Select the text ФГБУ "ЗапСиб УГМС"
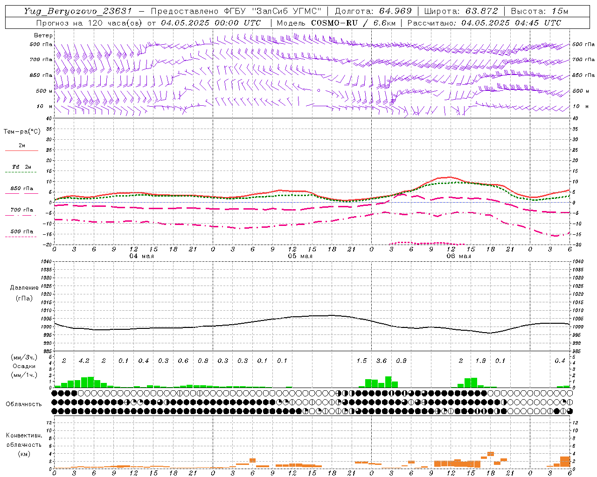This screenshot has width=597, height=477. (x=272, y=11)
